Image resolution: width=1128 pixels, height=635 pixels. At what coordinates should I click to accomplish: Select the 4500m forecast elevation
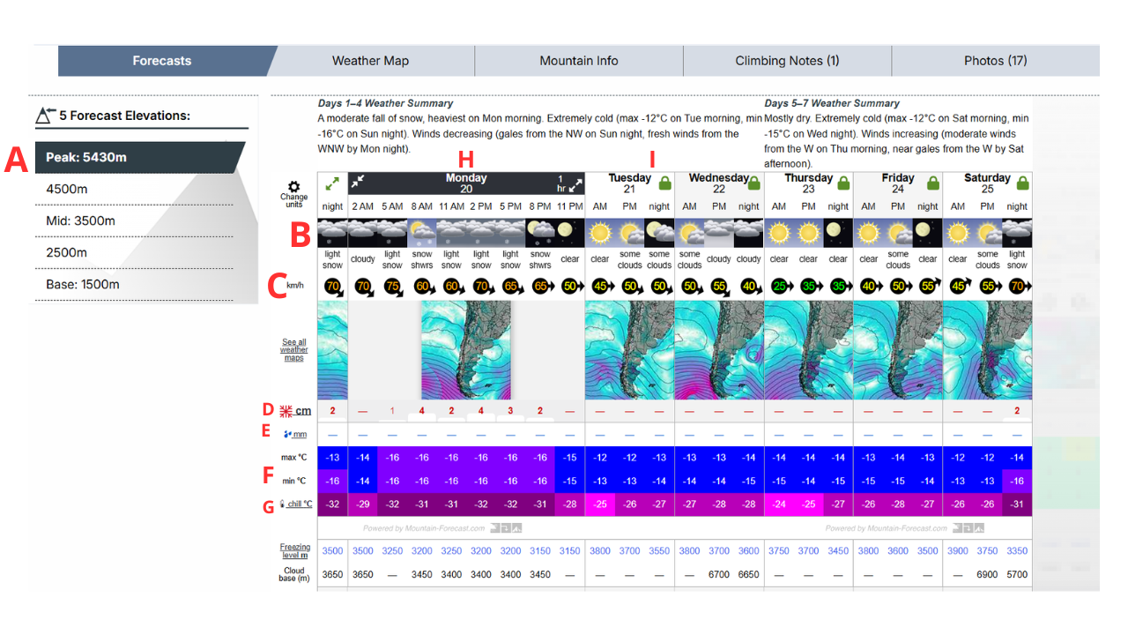point(134,190)
